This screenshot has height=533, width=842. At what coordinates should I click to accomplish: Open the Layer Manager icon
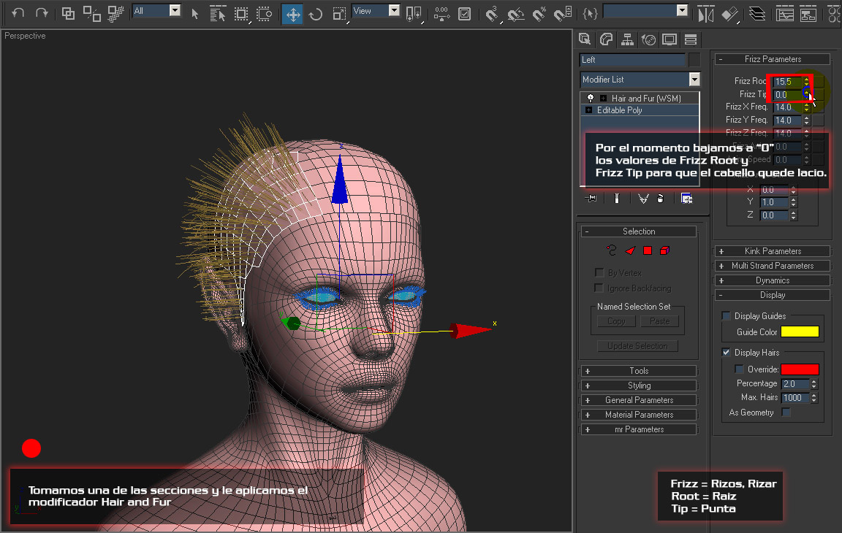pos(757,14)
